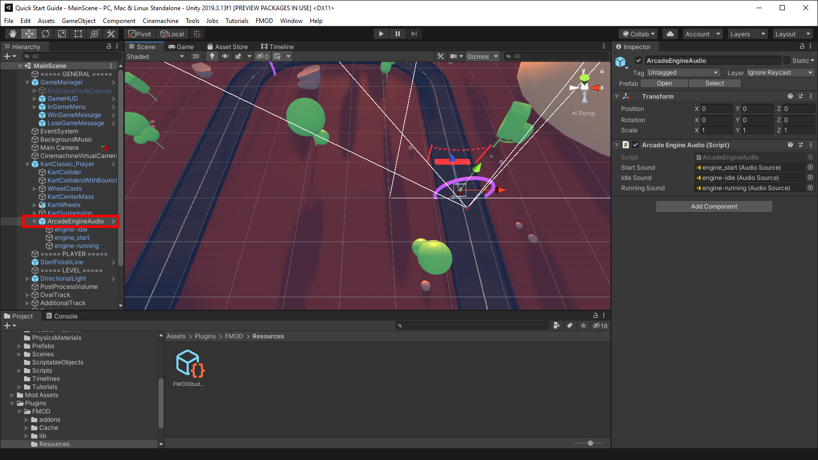Click Add Component button
The image size is (818, 460).
tap(714, 206)
